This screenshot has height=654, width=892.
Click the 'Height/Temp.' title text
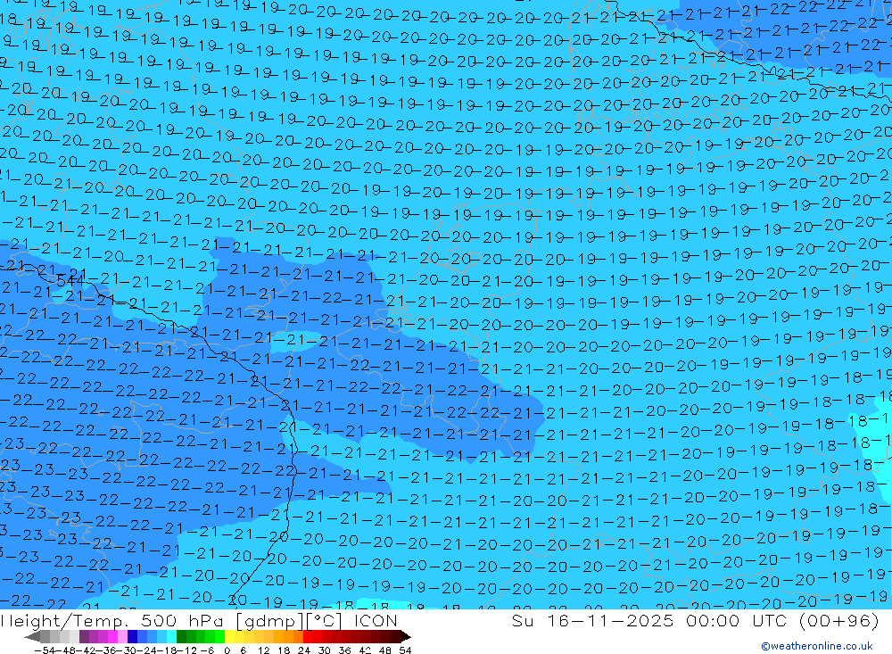coord(64,621)
